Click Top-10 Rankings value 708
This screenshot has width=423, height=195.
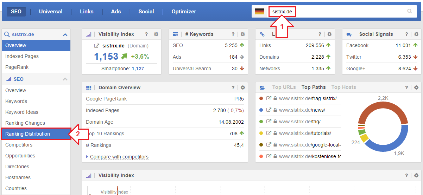(x=233, y=134)
